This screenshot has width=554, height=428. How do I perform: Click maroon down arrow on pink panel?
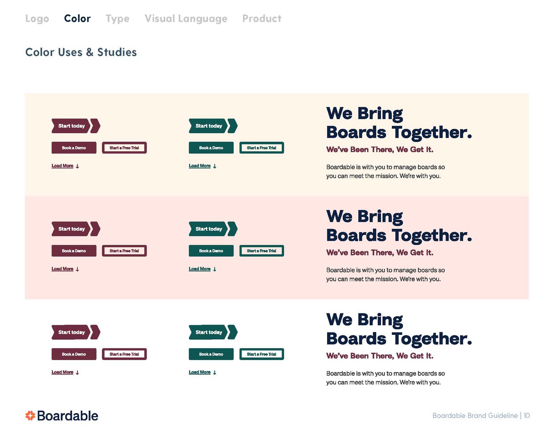coord(77,269)
